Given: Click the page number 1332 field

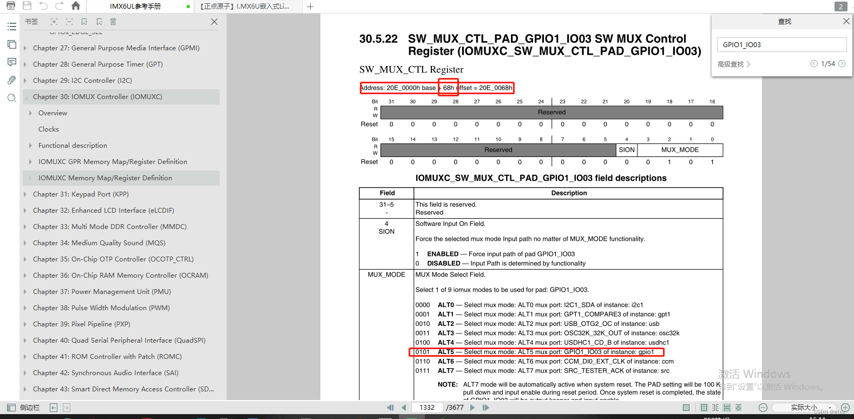Looking at the screenshot, I should [427, 408].
